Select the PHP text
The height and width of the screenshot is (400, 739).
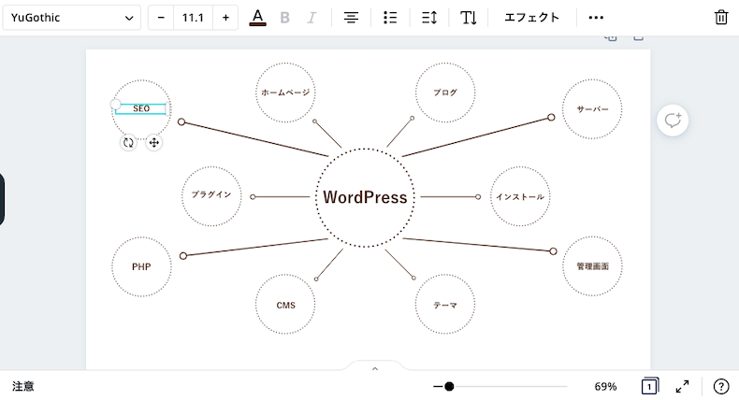click(x=141, y=266)
